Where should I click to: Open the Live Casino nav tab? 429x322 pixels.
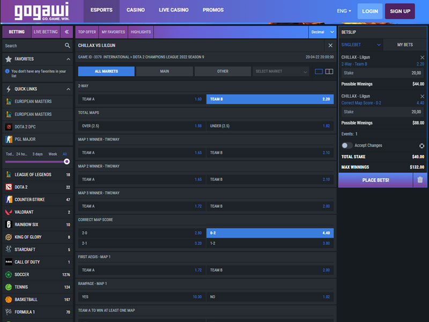(173, 10)
